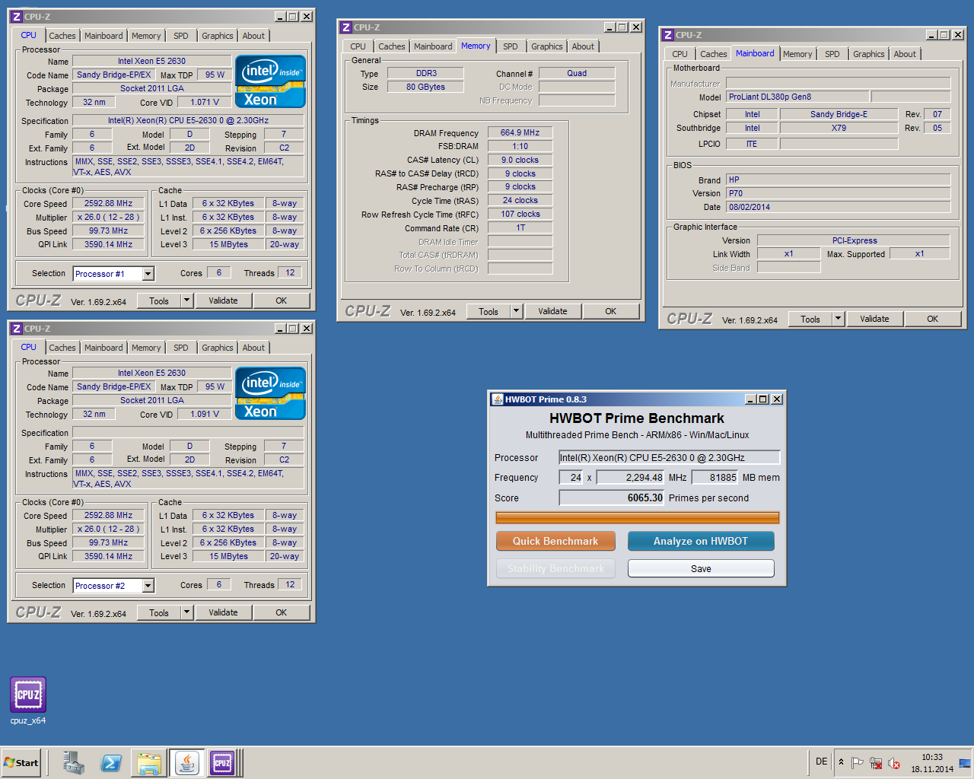The height and width of the screenshot is (779, 974).
Task: Click the Chipset Sandy Bridge-E value
Action: tap(839, 114)
